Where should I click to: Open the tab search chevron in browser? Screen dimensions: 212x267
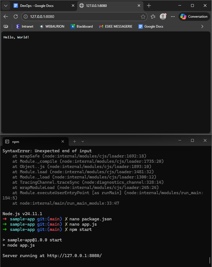click(6, 6)
